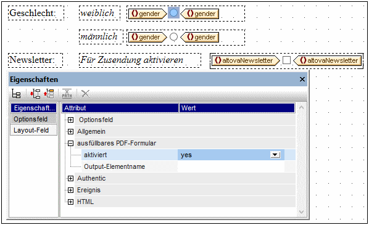This screenshot has height=225, width=369.
Task: Click the Eigenschaft... column header
Action: [x=33, y=108]
